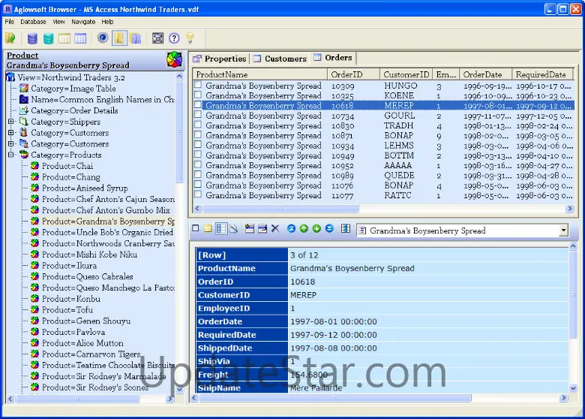Screen dimensions: 585x419
Task: Click the orders table horizontal scrollbar
Action: [280, 209]
